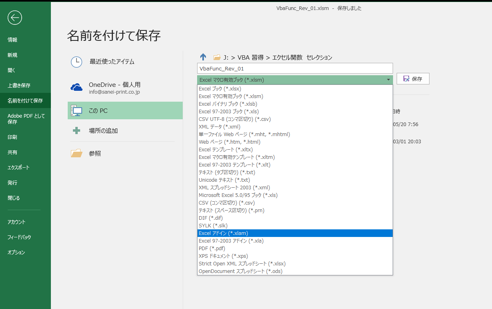Viewport: 492px width, 309px height.
Task: Open アカウント settings
Action: [x=25, y=222]
